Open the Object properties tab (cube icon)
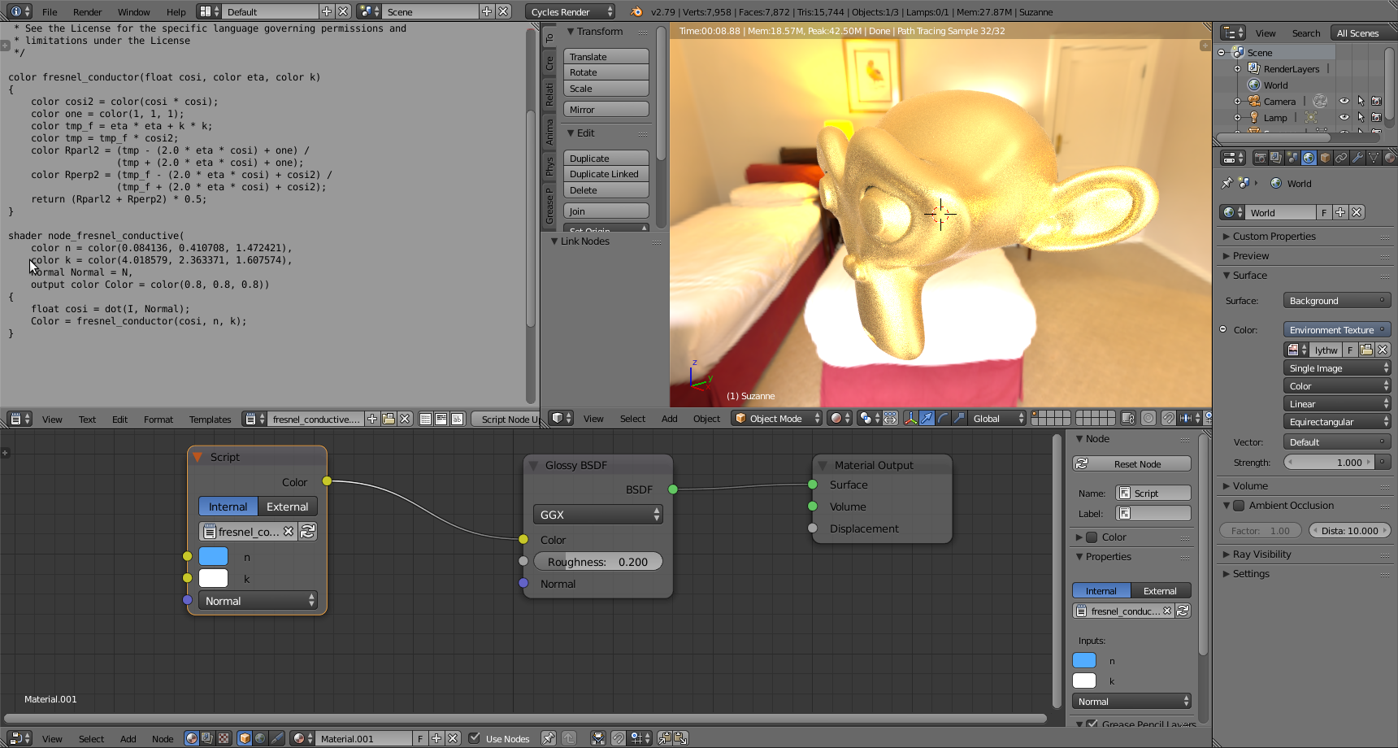Viewport: 1398px width, 748px height. click(1325, 158)
